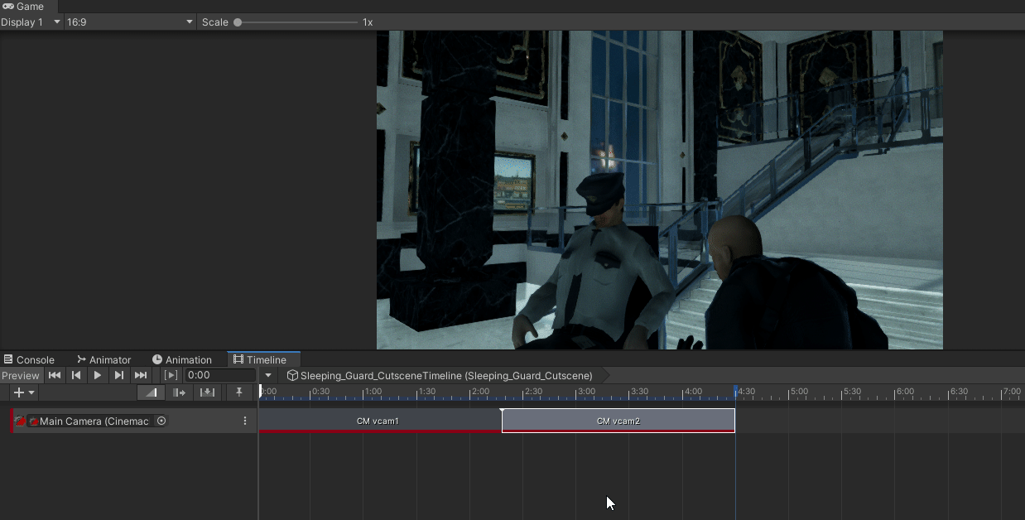
Task: Click the Scale slider handle
Action: tap(238, 22)
